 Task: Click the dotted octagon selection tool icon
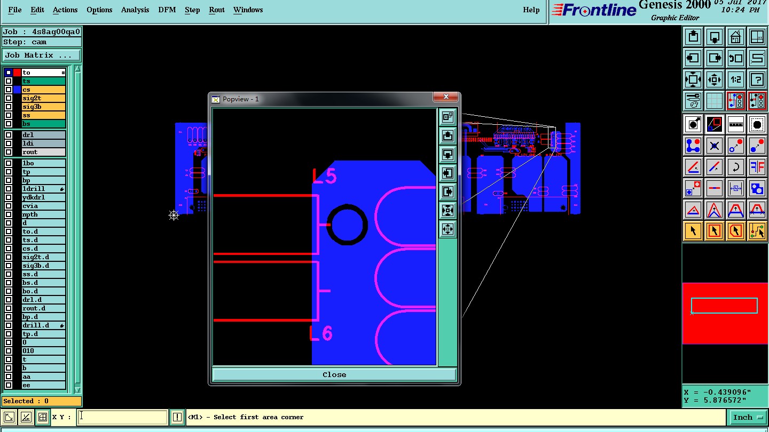pyautogui.click(x=757, y=124)
